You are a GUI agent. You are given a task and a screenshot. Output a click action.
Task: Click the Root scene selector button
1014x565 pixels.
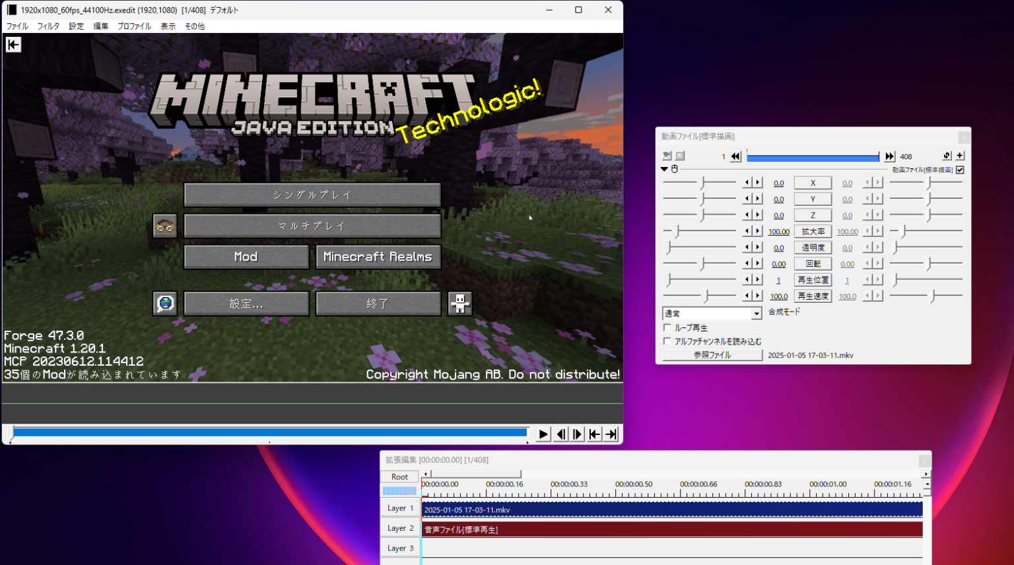(399, 477)
